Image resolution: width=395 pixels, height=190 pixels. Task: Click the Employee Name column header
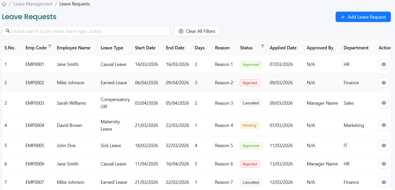click(x=74, y=48)
